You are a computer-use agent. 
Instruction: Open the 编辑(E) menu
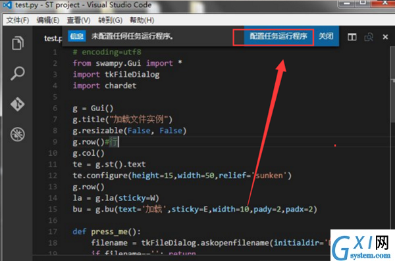[x=48, y=20]
